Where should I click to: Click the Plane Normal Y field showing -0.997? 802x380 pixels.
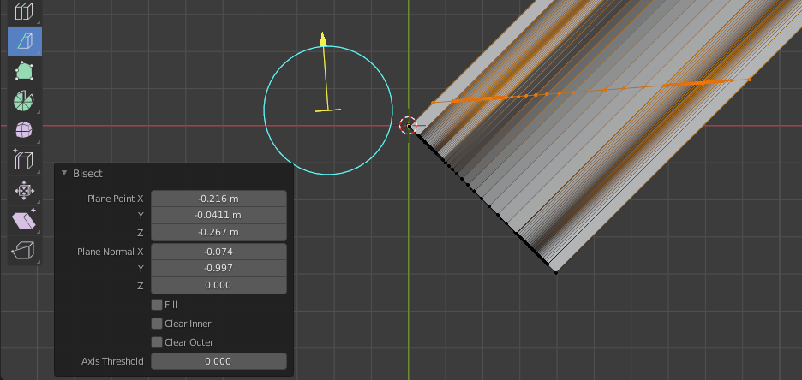pos(218,268)
